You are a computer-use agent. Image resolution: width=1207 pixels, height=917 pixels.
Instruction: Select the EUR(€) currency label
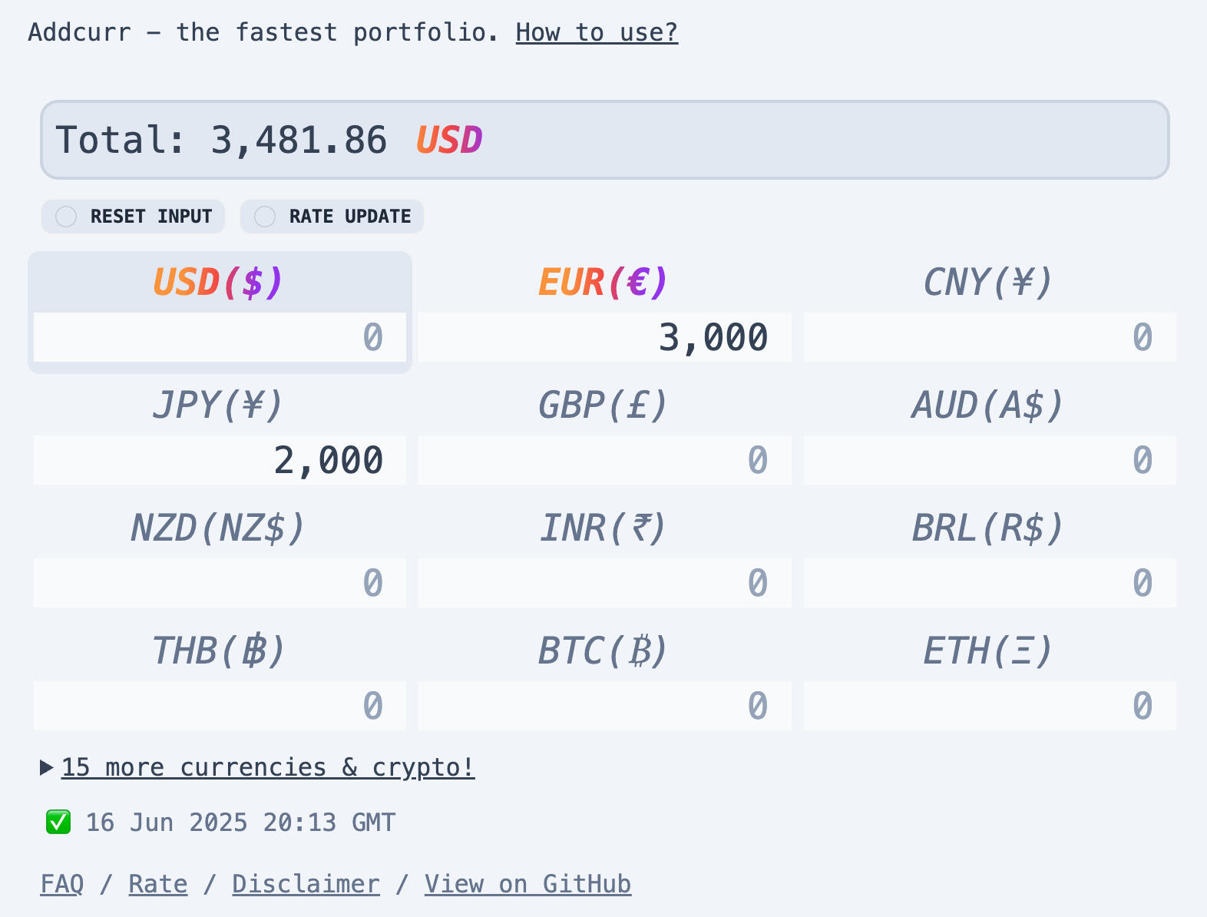pos(603,283)
